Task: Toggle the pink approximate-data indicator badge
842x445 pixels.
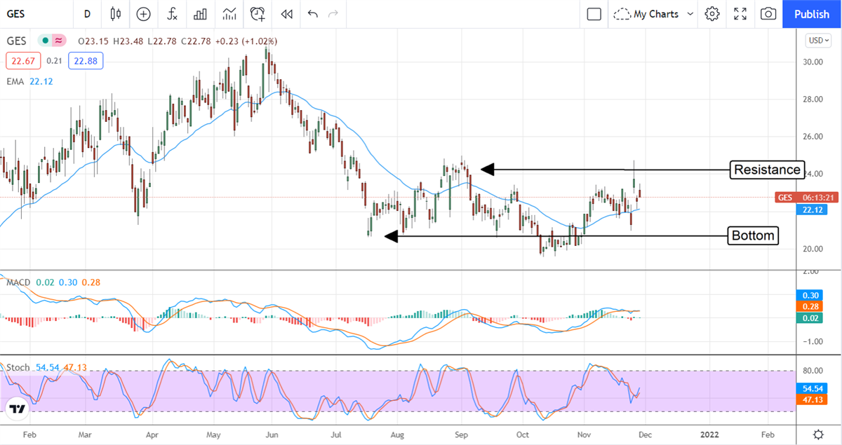Action: 59,41
